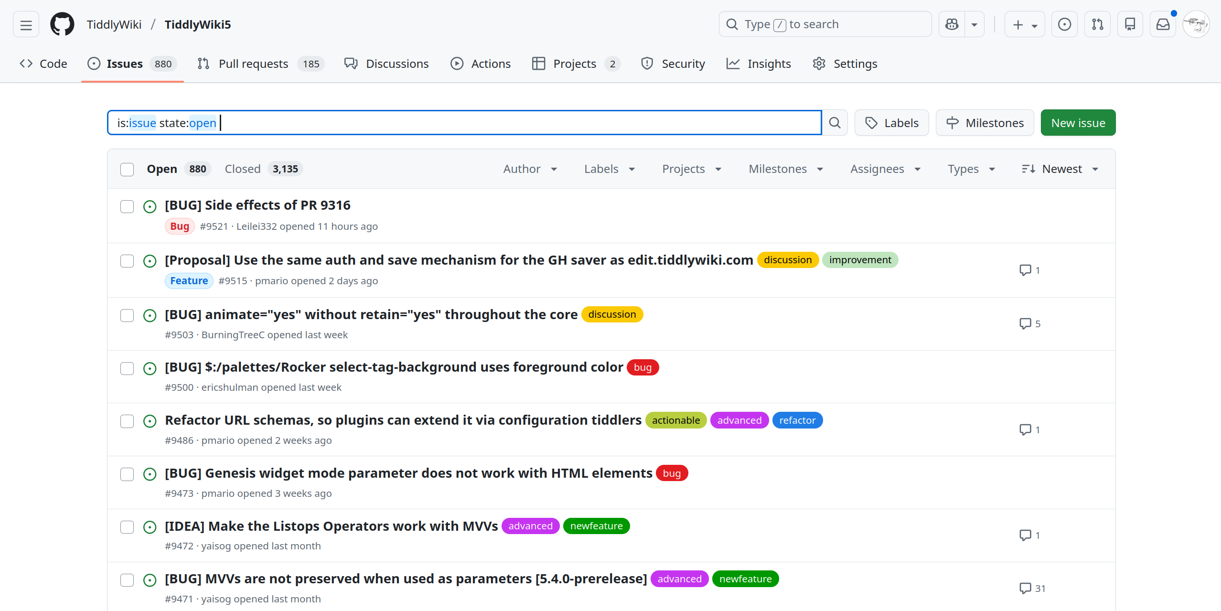Open the Copilot icon in header
1221x611 pixels.
coord(952,24)
